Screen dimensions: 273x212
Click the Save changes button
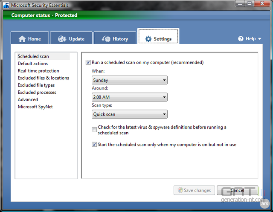click(x=194, y=190)
